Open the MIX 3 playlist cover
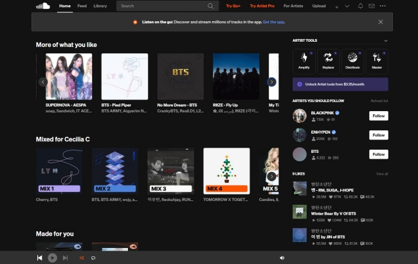 pyautogui.click(x=171, y=171)
